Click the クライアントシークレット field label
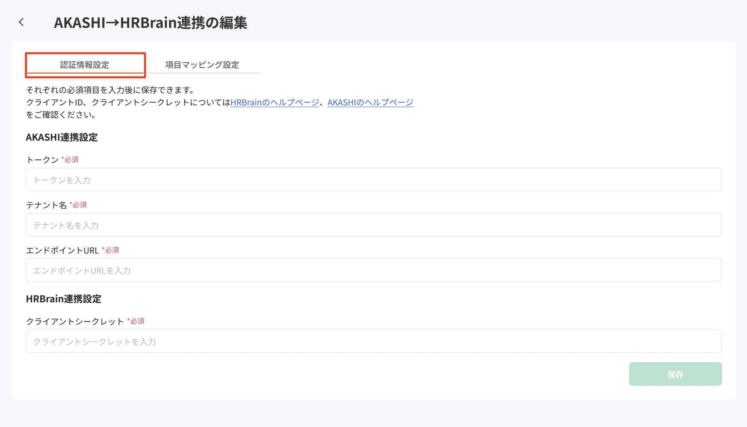The width and height of the screenshot is (747, 427). pyautogui.click(x=75, y=321)
